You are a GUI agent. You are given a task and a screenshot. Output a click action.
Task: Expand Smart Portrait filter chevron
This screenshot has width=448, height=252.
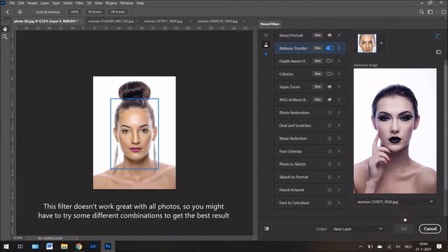pyautogui.click(x=339, y=36)
